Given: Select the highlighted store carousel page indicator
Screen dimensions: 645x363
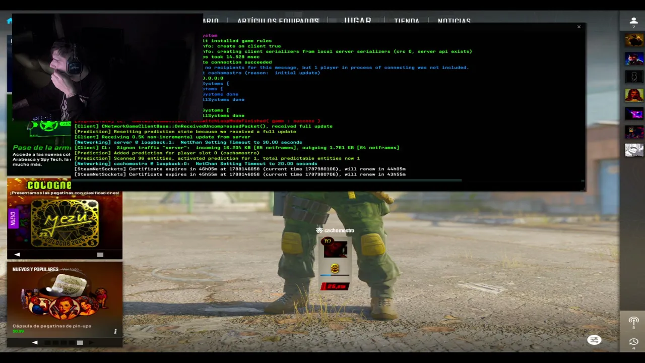Looking at the screenshot, I should [80, 342].
